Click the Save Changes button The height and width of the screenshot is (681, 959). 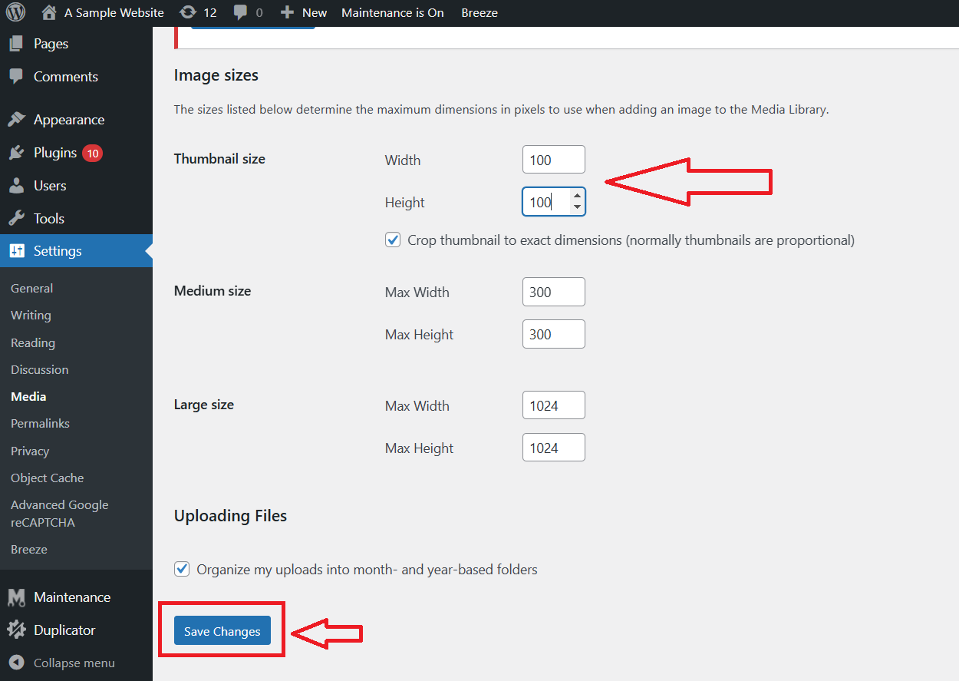pyautogui.click(x=222, y=631)
